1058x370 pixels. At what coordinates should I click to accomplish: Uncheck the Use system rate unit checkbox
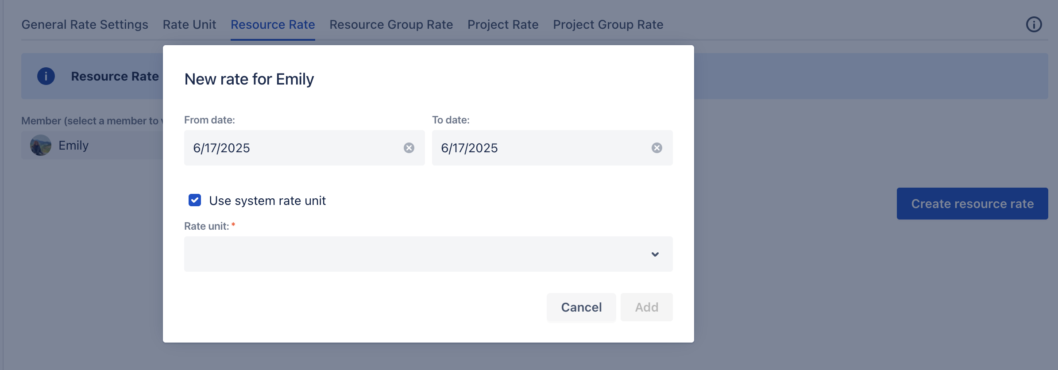click(x=195, y=200)
